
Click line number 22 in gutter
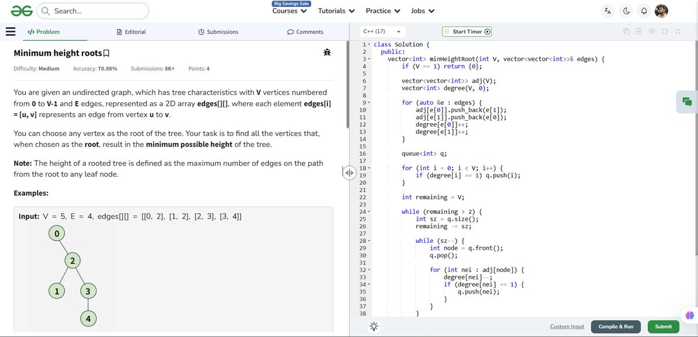tap(362, 198)
